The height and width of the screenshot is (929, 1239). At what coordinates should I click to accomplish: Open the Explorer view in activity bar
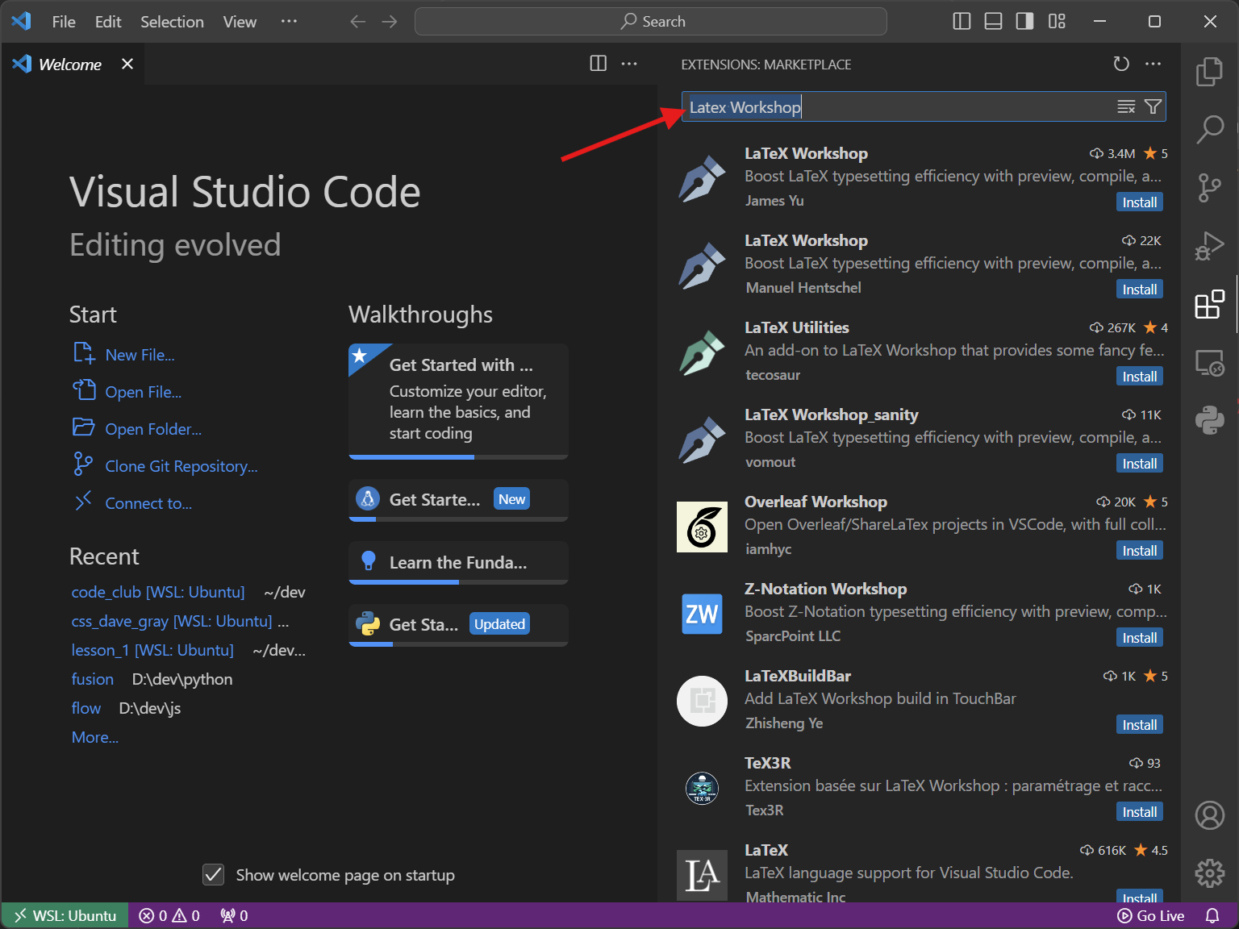[1209, 72]
